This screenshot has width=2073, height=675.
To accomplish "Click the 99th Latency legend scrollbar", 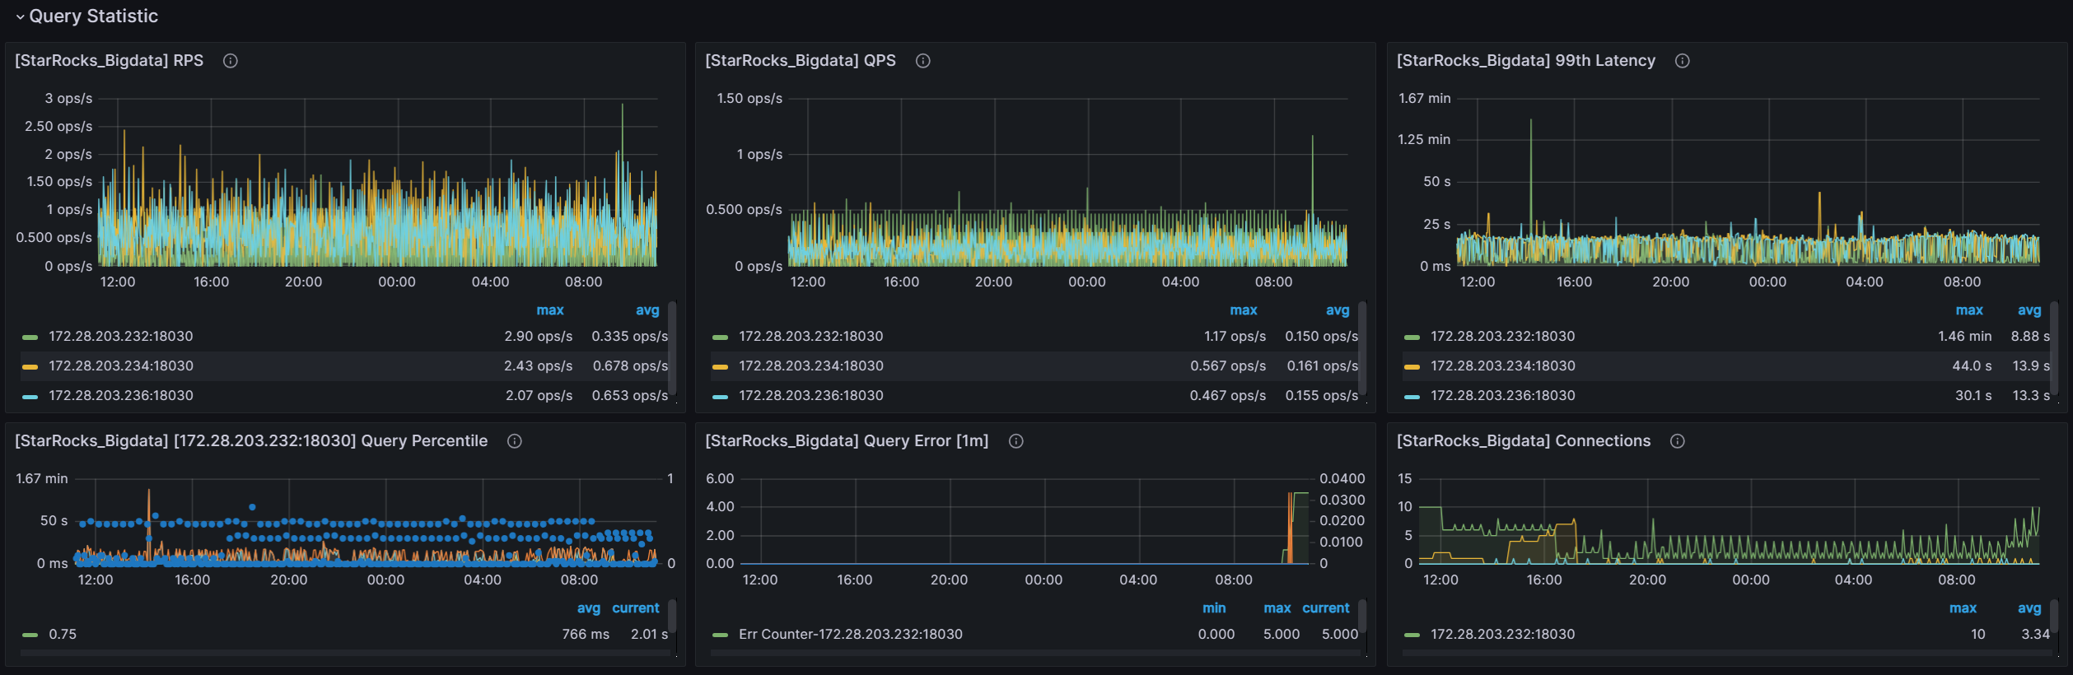I will point(2054,348).
